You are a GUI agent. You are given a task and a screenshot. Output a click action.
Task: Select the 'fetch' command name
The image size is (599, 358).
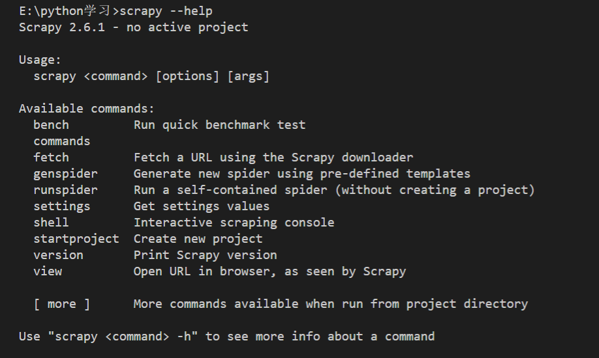(51, 158)
